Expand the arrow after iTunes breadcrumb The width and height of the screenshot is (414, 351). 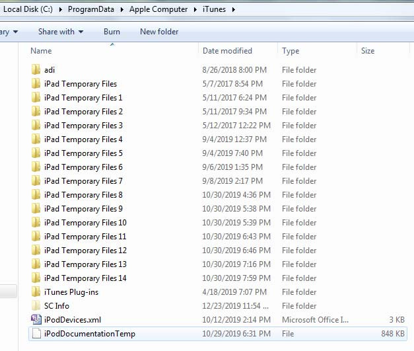[233, 9]
